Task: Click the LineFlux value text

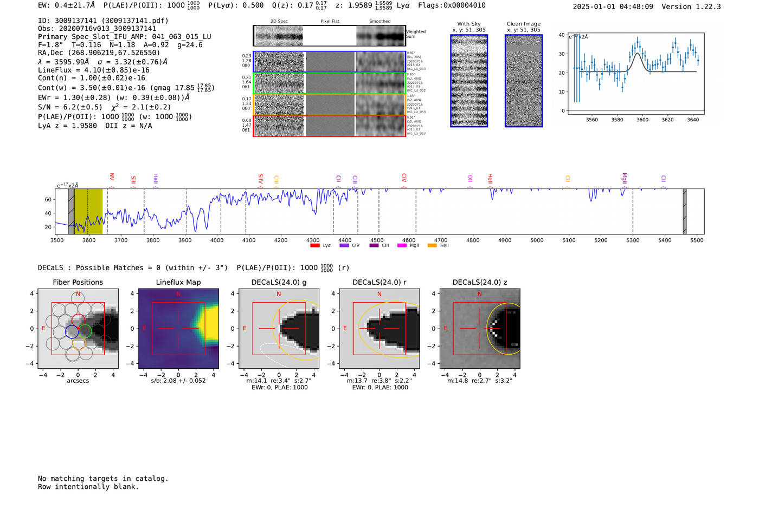Action: [x=94, y=70]
